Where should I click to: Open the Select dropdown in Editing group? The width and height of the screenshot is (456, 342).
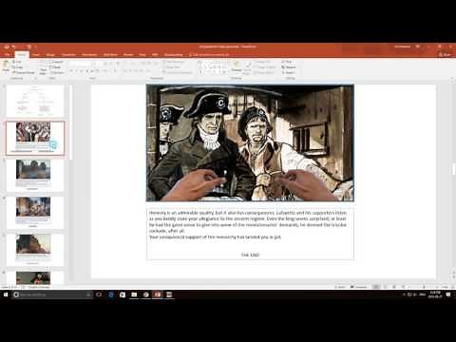(288, 72)
